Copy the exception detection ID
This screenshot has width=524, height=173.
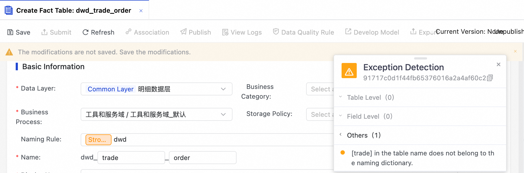pyautogui.click(x=490, y=78)
